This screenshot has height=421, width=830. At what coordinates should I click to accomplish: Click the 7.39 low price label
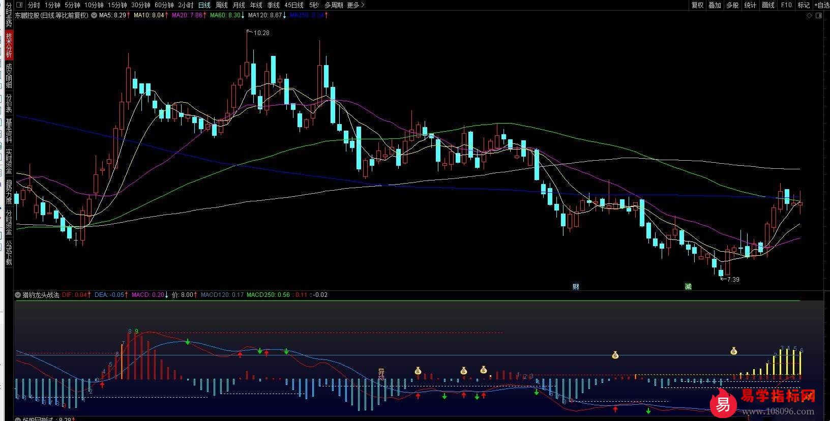pos(733,279)
